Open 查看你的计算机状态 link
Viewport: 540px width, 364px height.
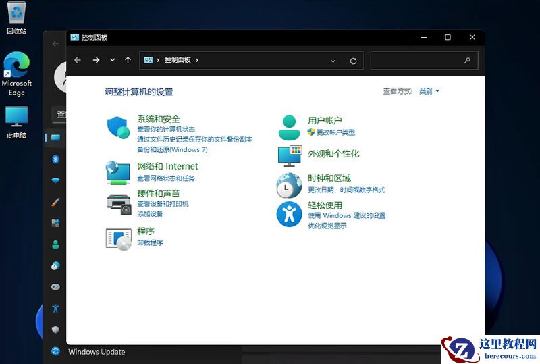166,129
